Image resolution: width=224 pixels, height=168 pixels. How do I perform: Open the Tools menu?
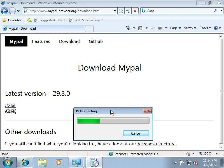pyautogui.click(x=206, y=28)
